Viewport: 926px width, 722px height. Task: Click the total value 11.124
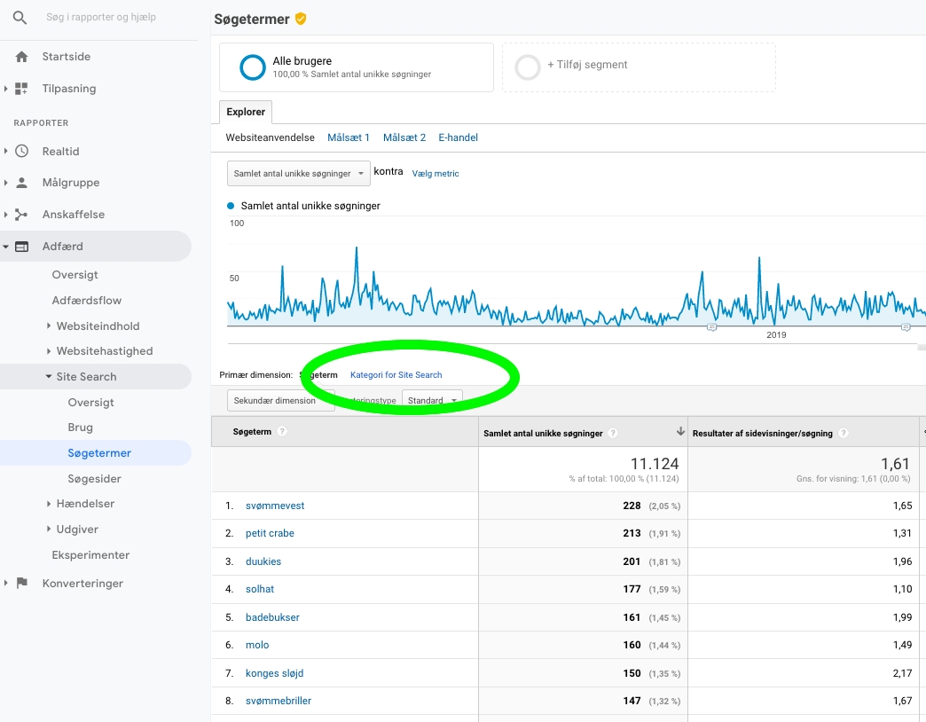pyautogui.click(x=655, y=464)
